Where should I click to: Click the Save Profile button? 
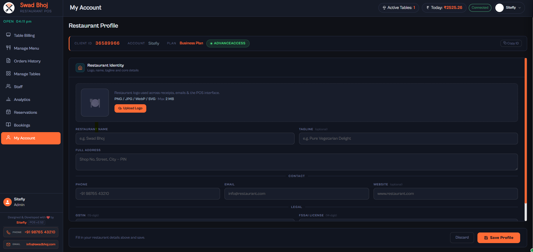498,238
